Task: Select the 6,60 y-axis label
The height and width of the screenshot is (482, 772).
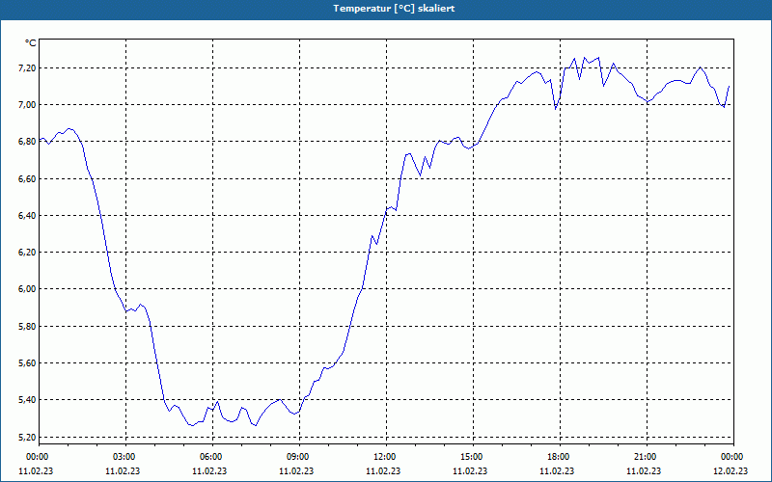Action: pos(27,178)
